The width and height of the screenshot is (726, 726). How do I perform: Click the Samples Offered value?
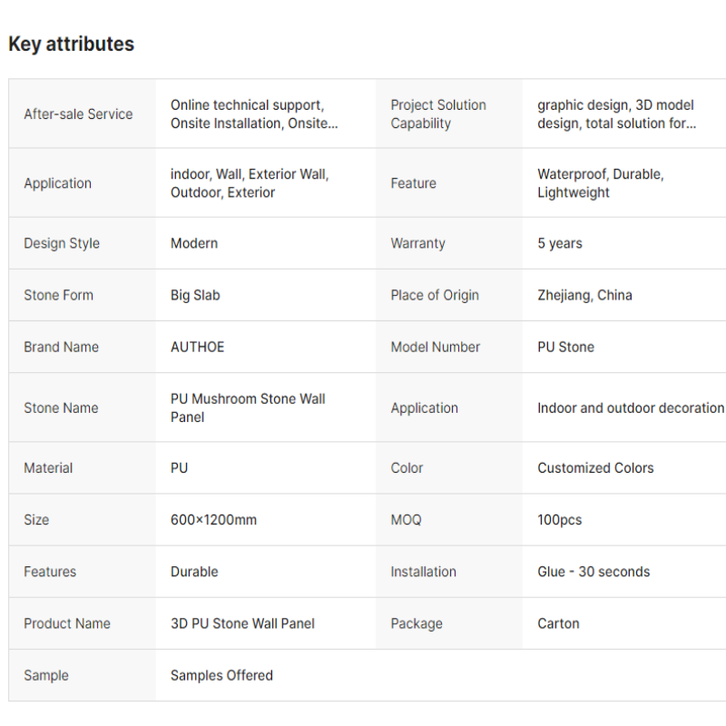point(221,675)
